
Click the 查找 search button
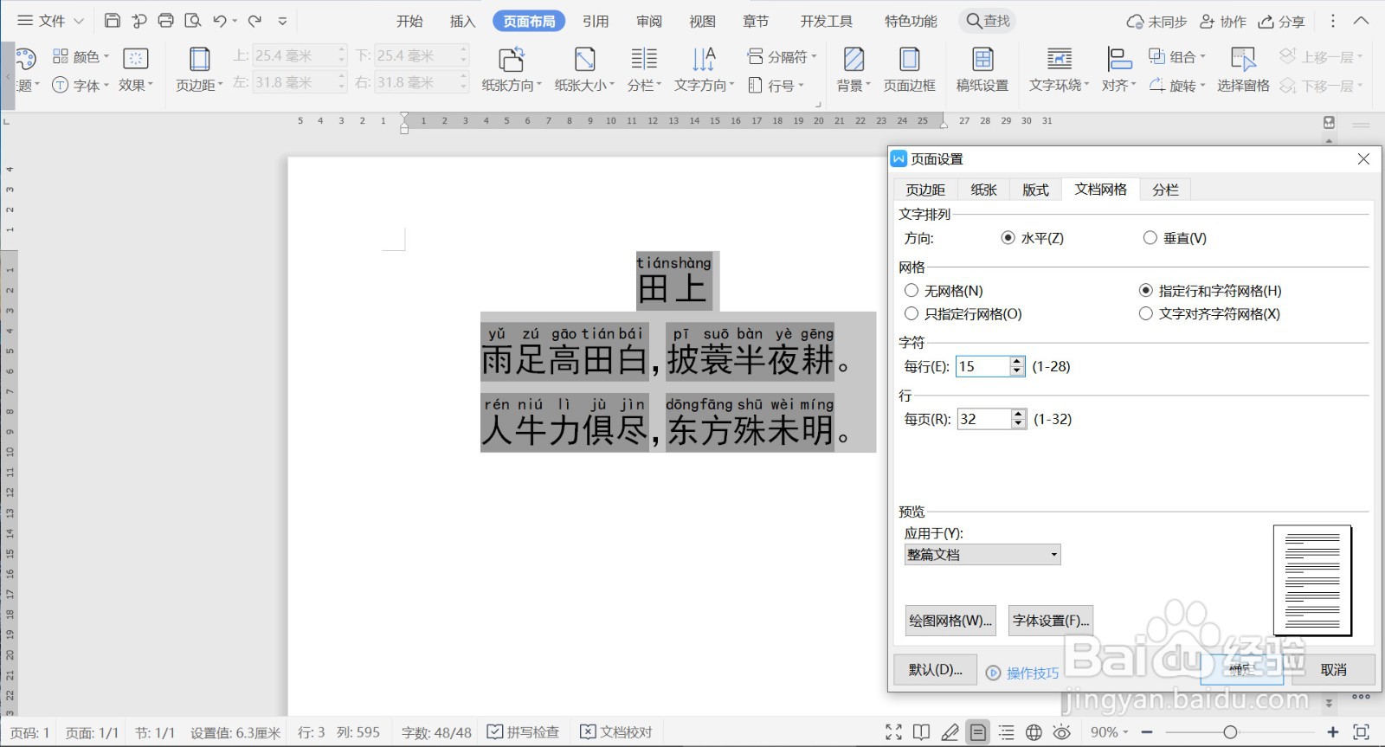coord(988,21)
